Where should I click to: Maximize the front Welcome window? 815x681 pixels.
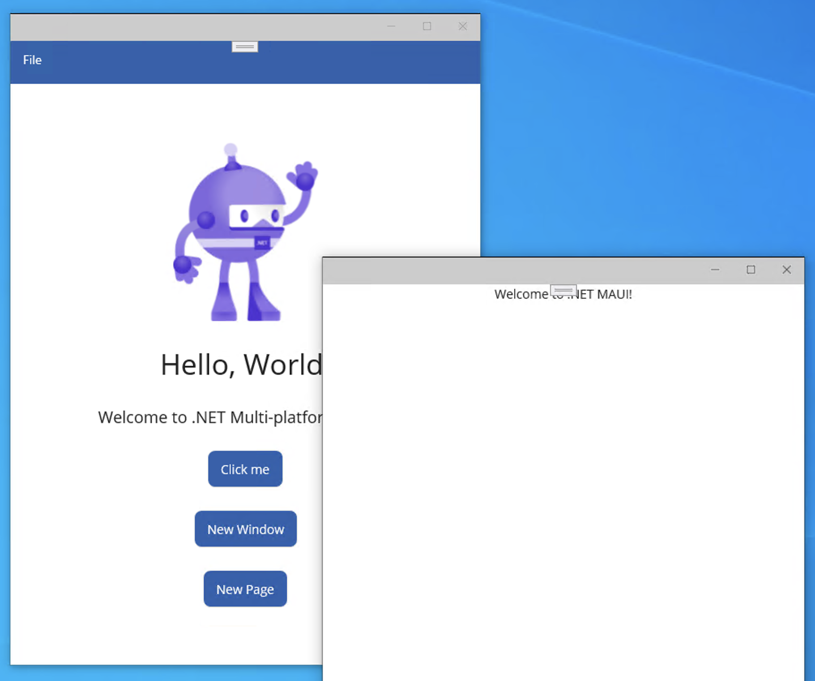751,270
